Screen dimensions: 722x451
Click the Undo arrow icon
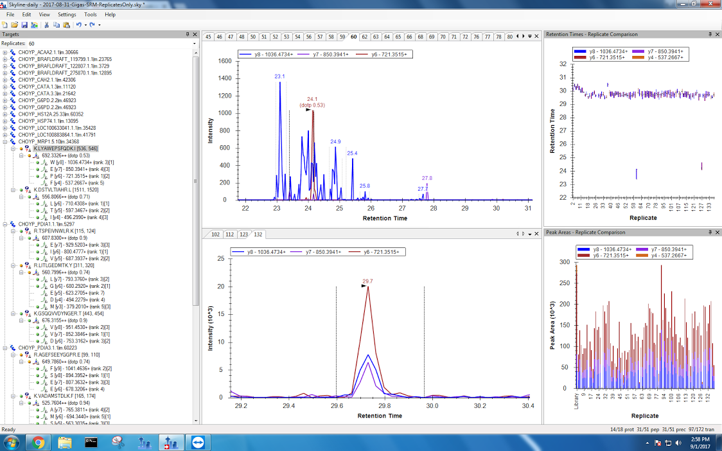click(x=78, y=24)
